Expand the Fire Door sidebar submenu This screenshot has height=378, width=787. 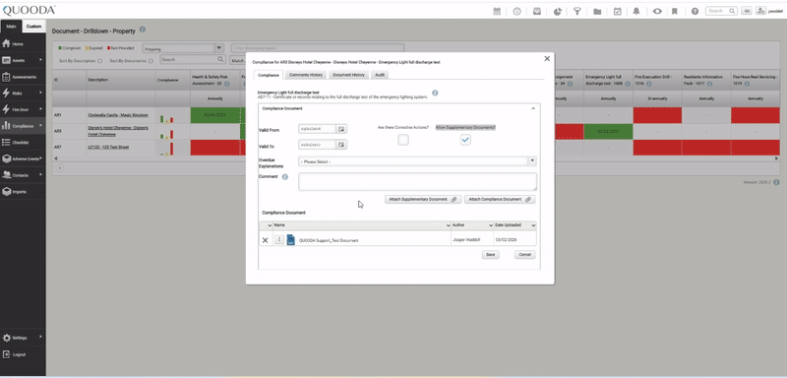pyautogui.click(x=40, y=109)
